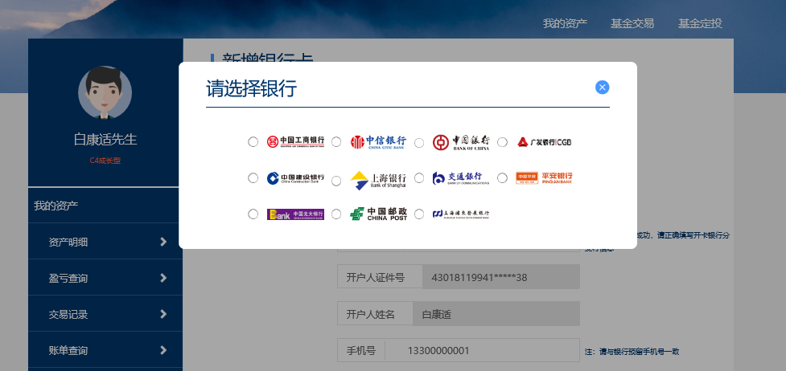Click the 广发银行 CGB logo
Viewport: 786px width, 371px height.
pos(545,142)
